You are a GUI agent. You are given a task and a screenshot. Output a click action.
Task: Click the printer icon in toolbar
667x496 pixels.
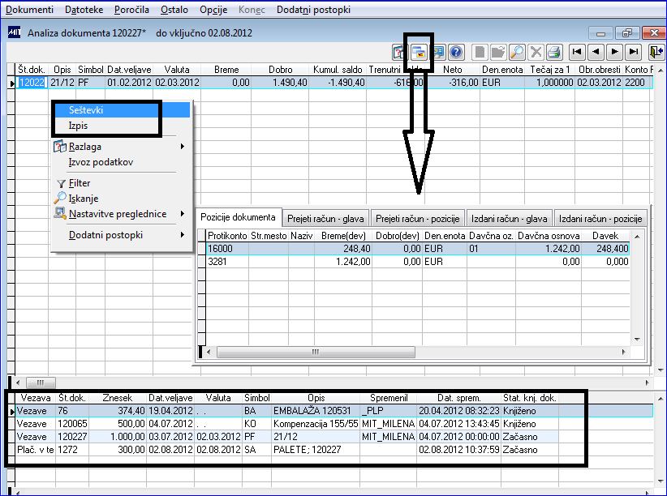point(554,53)
